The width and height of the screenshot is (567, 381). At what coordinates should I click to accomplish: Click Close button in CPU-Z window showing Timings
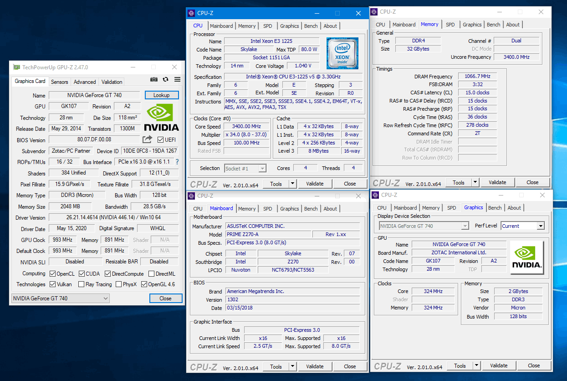pos(532,182)
